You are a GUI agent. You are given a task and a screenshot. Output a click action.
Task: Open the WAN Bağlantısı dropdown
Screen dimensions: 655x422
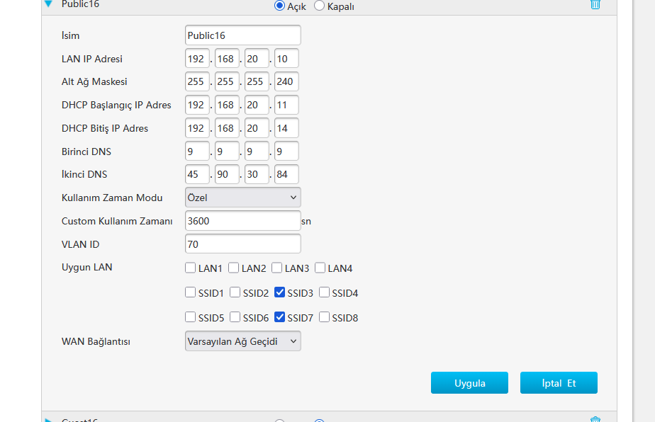tap(242, 341)
